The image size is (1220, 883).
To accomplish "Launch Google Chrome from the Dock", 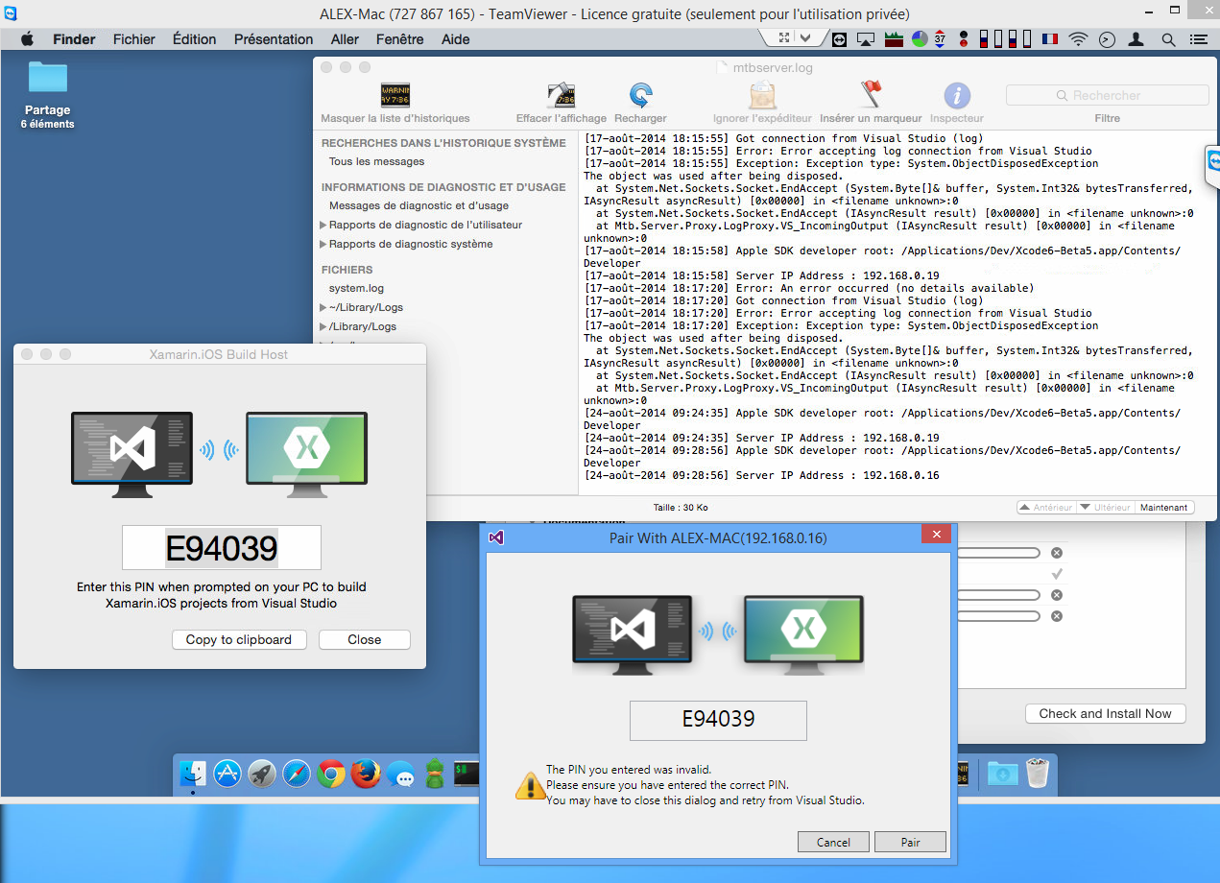I will pos(331,774).
